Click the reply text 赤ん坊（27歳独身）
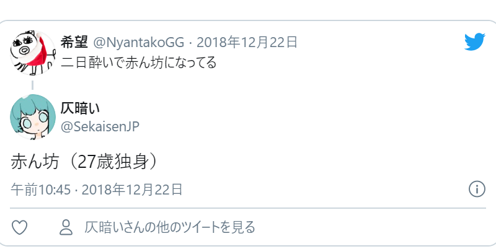Screen dimensions: 496x249 click(x=84, y=162)
